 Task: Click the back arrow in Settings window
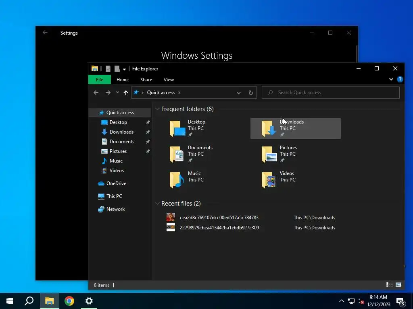point(45,33)
